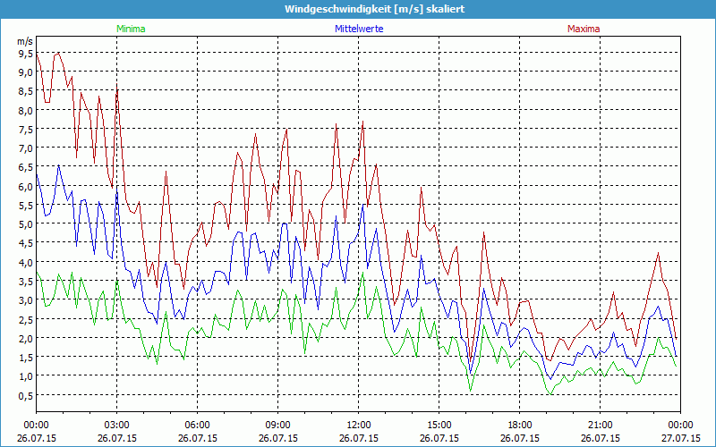Screen dimensions: 716x447
Task: Select the 6,0 y-axis value
Action: pos(25,186)
